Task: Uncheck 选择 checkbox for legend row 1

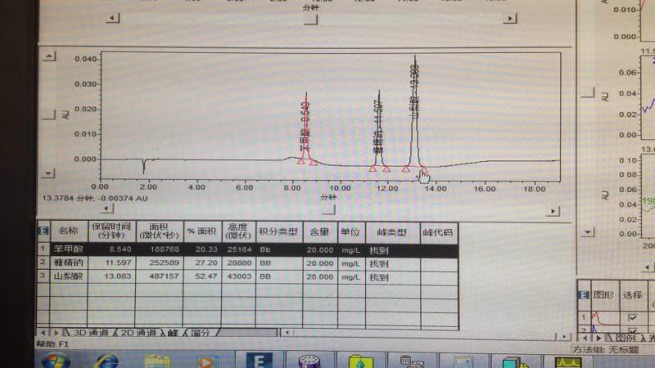Action: pyautogui.click(x=632, y=317)
